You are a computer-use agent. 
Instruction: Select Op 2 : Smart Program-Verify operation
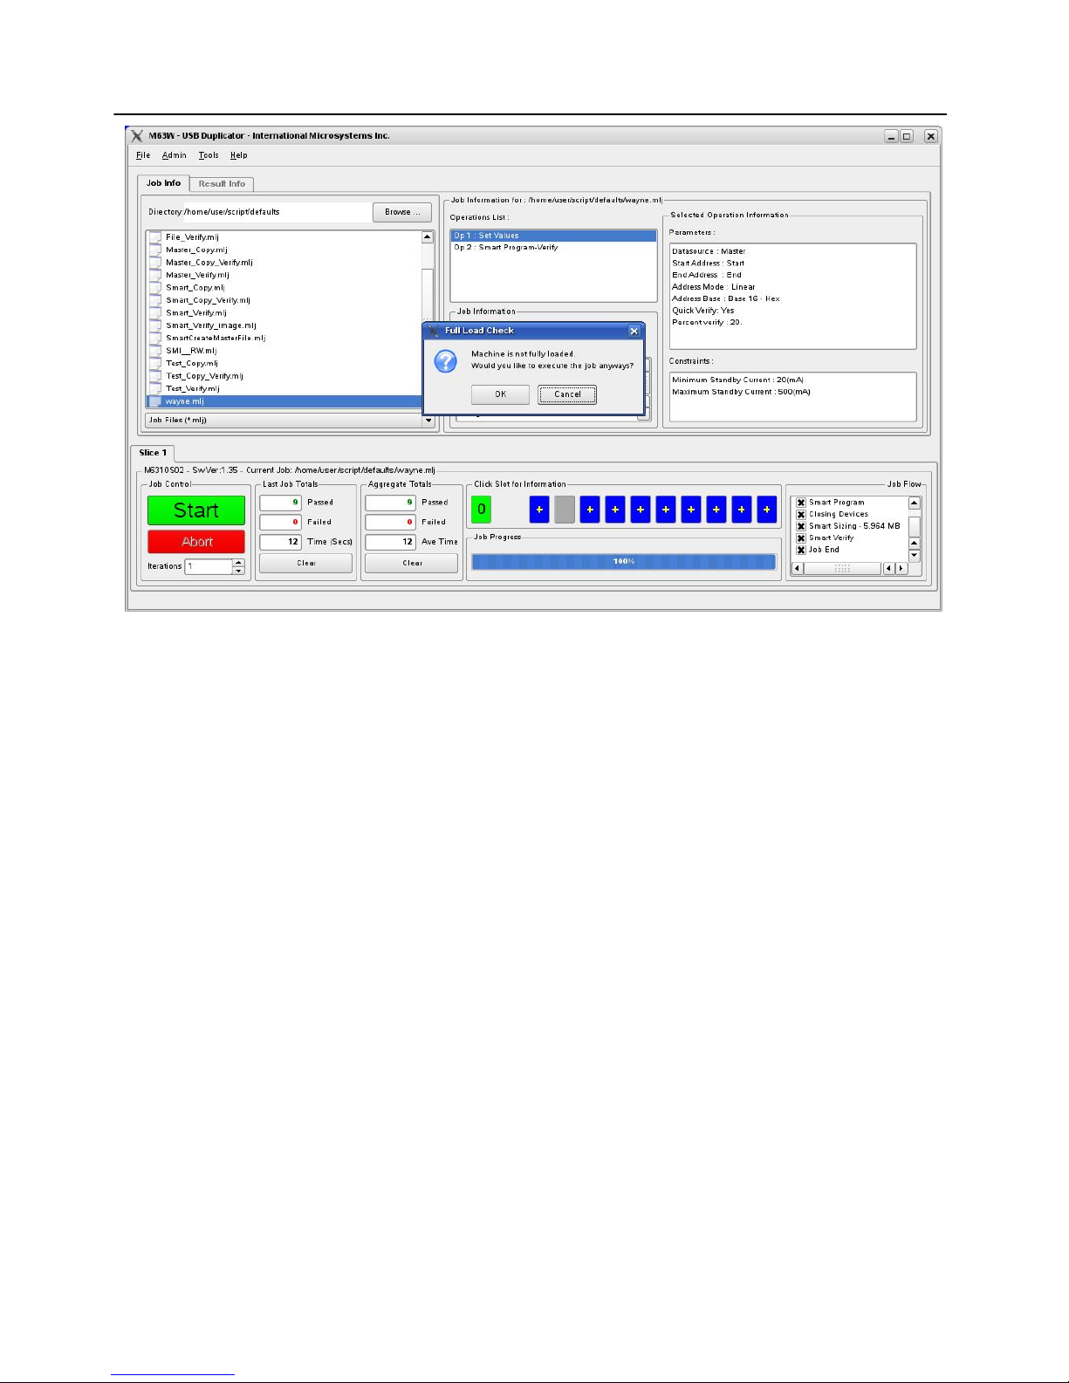pos(553,248)
